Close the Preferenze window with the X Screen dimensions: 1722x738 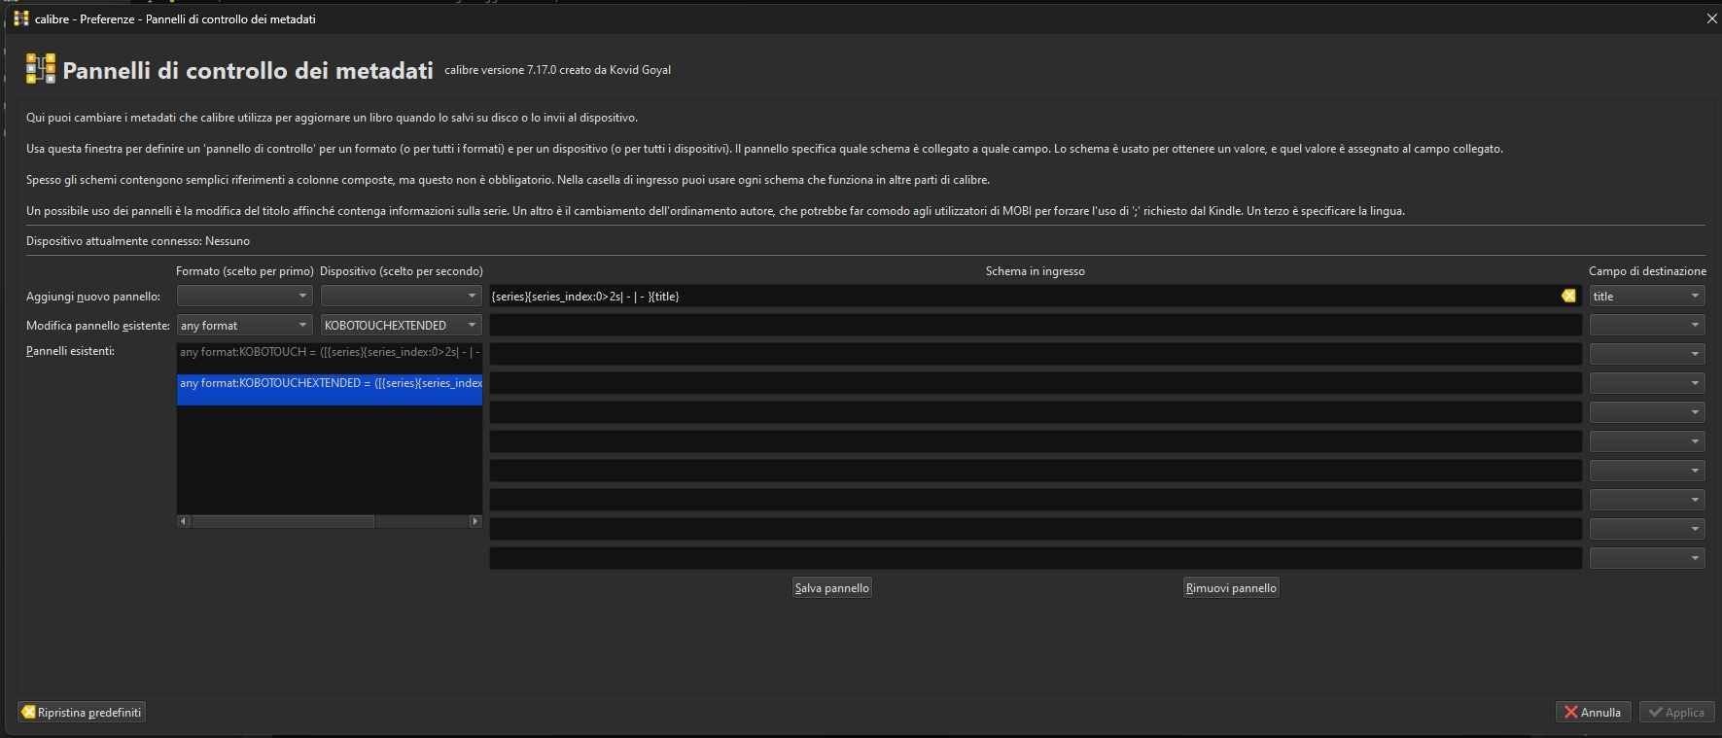click(x=1711, y=18)
